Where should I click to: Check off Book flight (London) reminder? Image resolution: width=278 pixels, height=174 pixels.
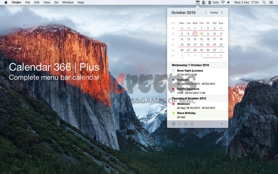point(173,71)
